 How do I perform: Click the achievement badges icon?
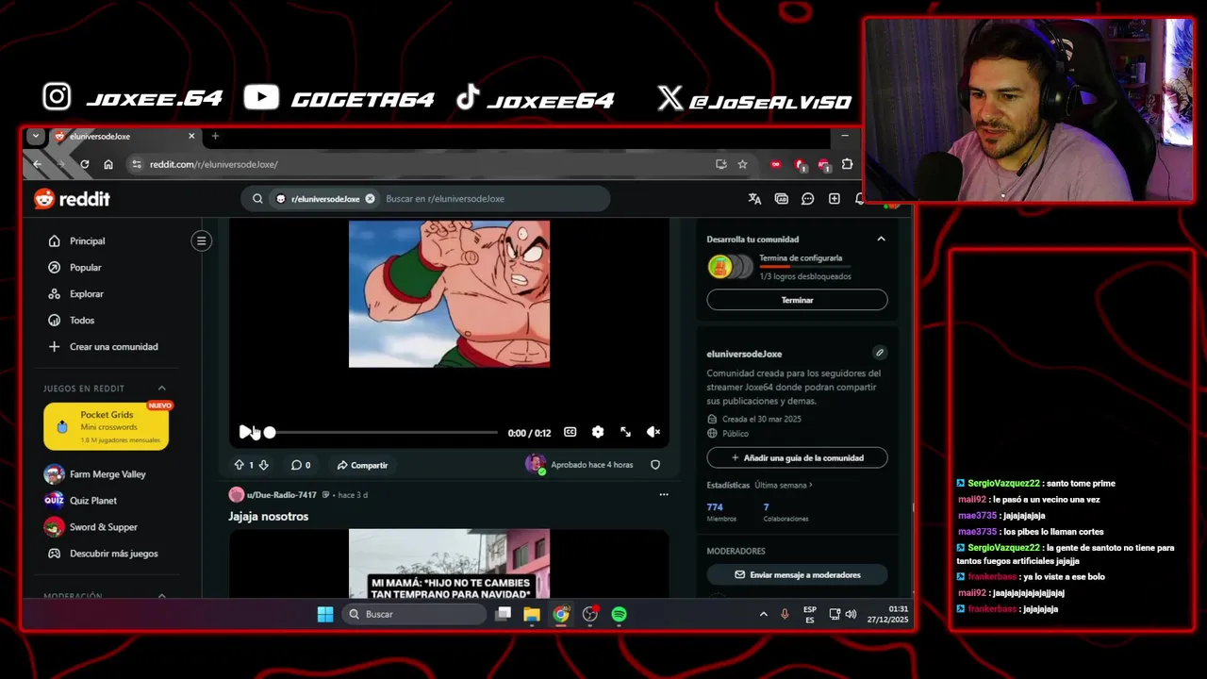(731, 267)
